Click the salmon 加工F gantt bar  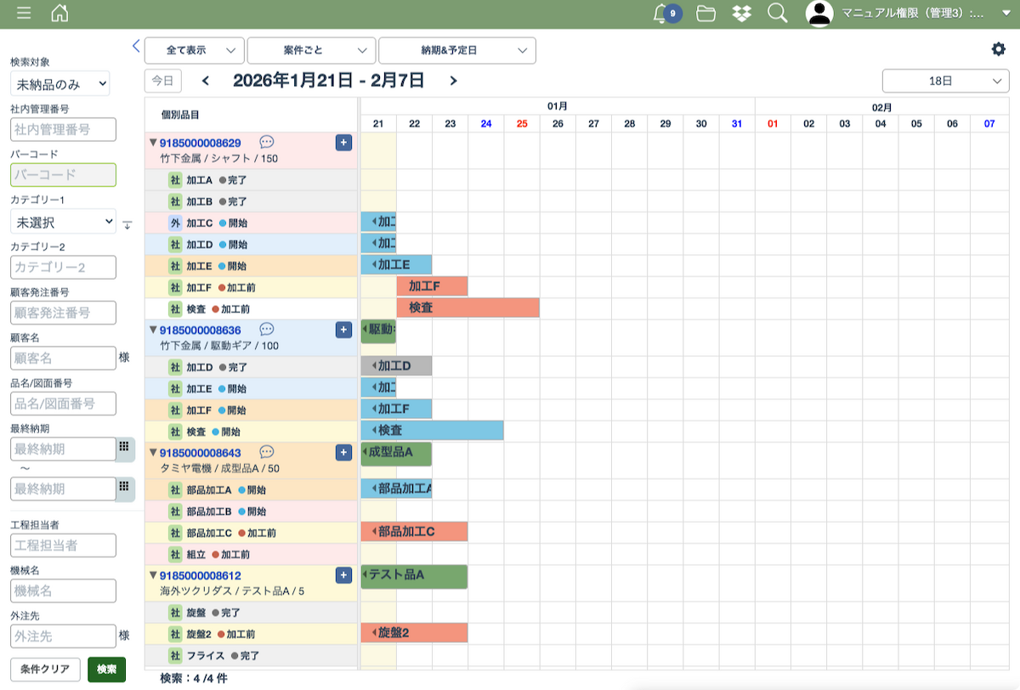click(432, 286)
